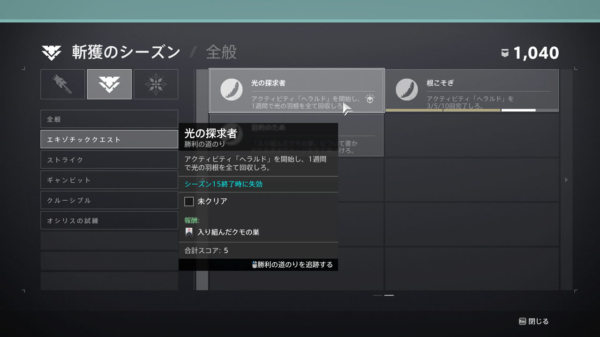
Task: Click the reward cube icon on 光の探求者
Action: point(370,99)
